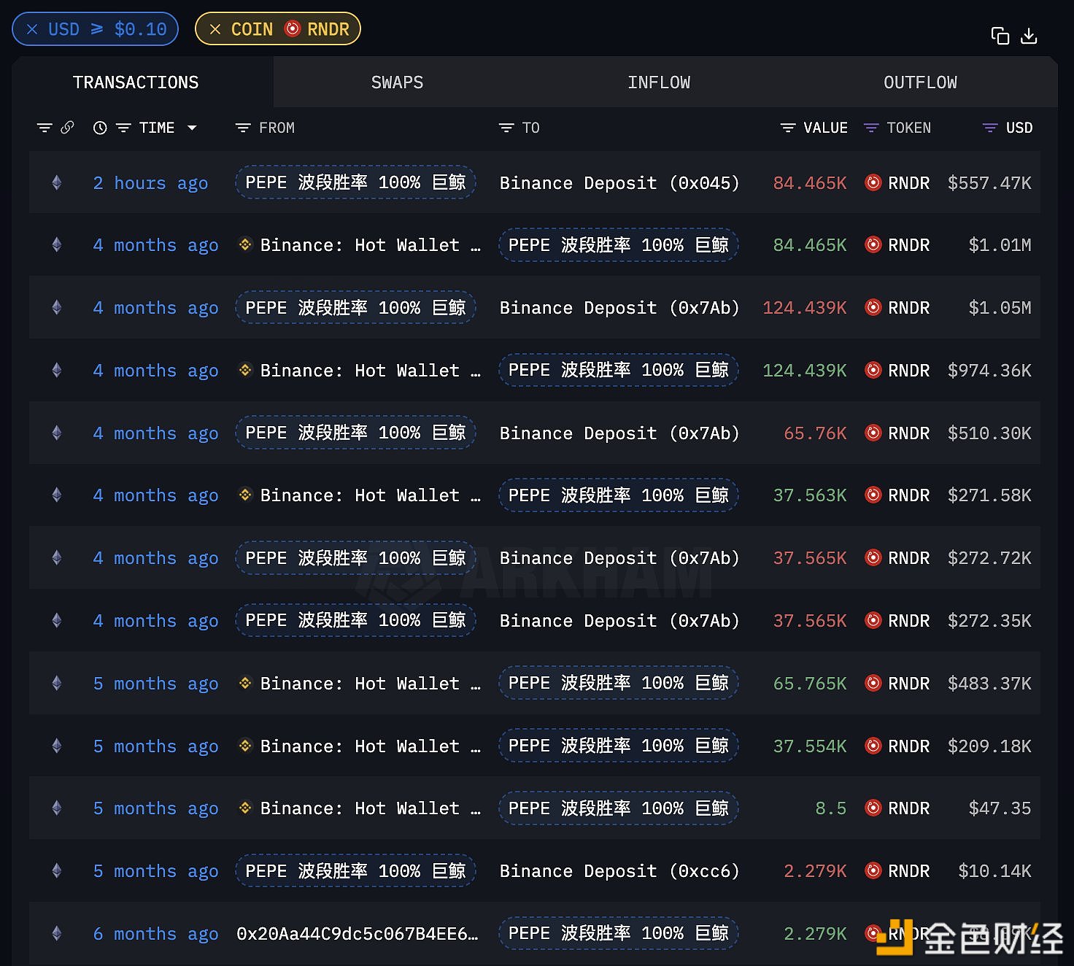Click PEPE whale tag in the $483.37K row
Screen dimensions: 1074x966
[619, 683]
